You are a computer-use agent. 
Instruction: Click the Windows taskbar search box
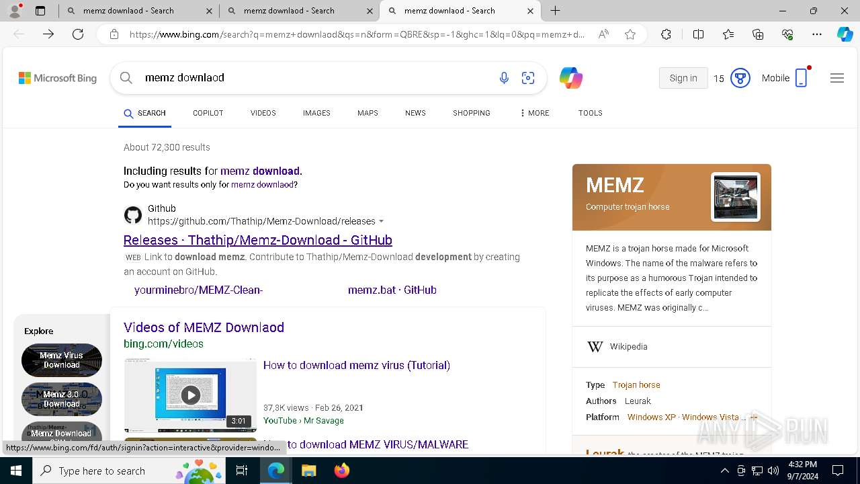pos(129,471)
